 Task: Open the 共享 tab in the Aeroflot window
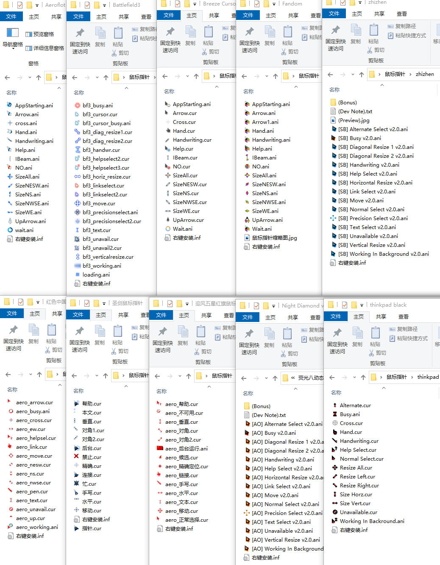click(56, 17)
